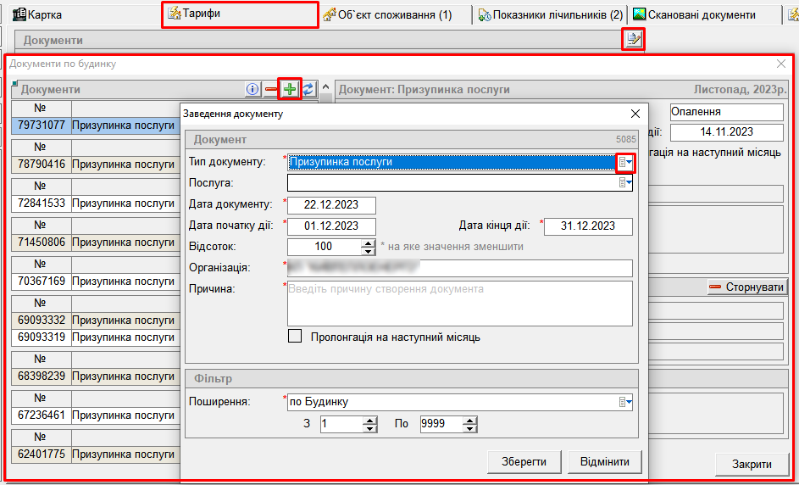Viewport: 799px width, 485px height.
Task: Close the Заведення документу dialog
Action: (x=635, y=114)
